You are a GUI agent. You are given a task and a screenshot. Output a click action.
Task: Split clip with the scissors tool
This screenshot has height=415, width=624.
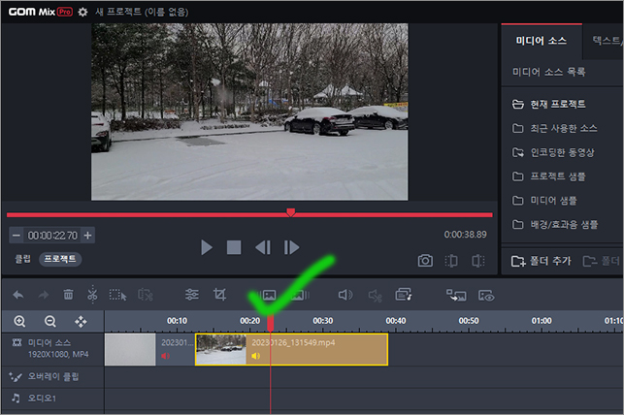[x=92, y=295]
